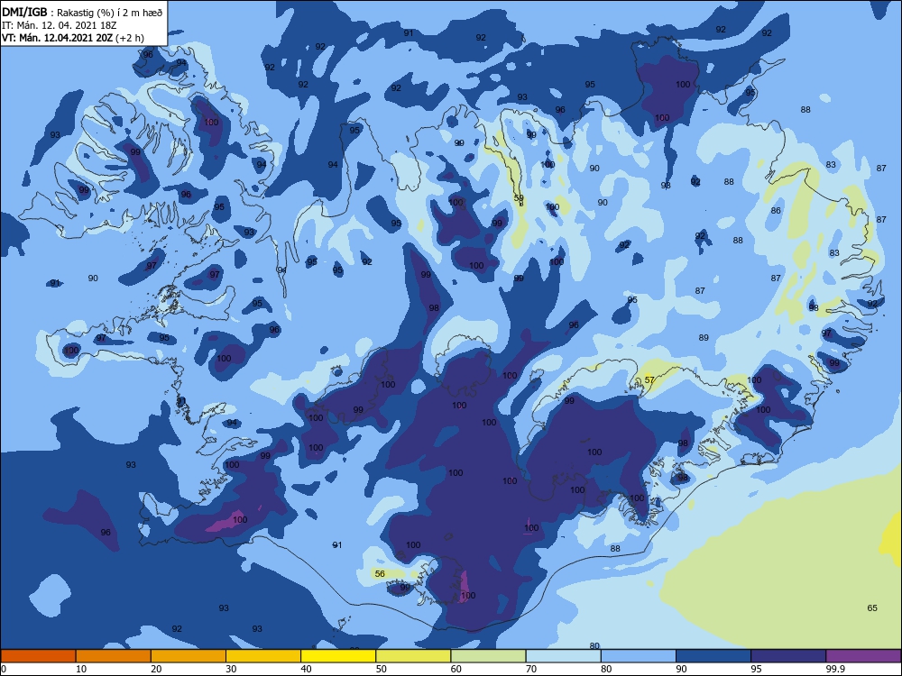This screenshot has height=676, width=902.
Task: Click the medium blue 90–95 legend swatch
Action: click(x=713, y=656)
